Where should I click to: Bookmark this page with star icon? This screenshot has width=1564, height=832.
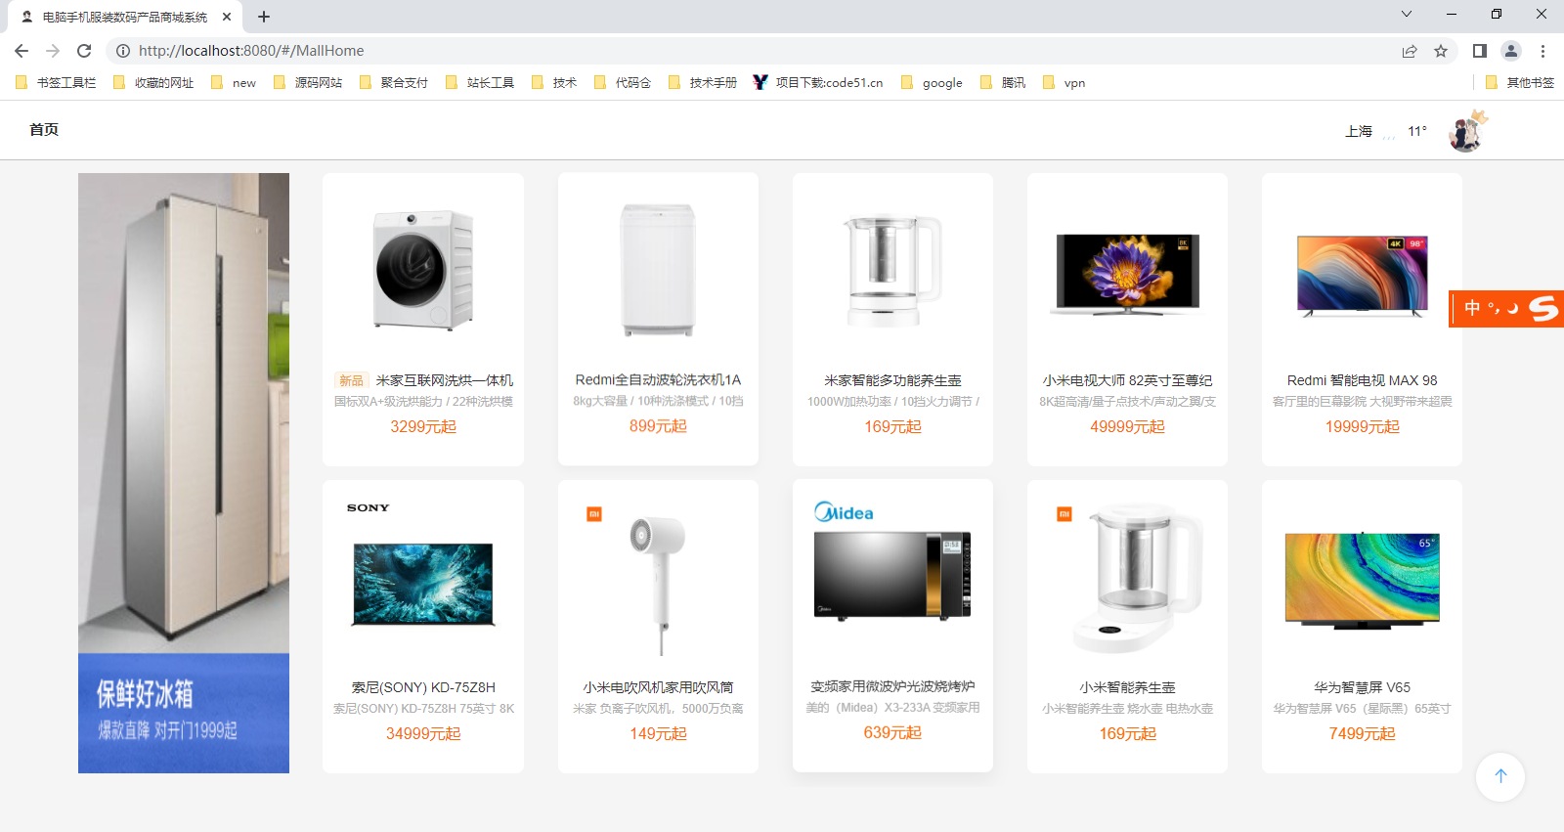coord(1441,51)
